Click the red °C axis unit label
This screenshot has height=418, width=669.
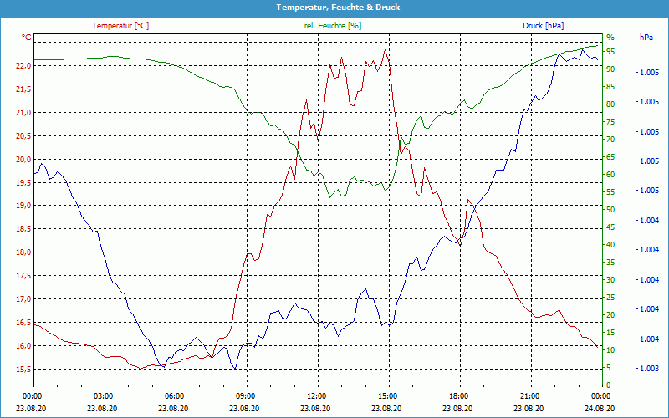coord(27,38)
